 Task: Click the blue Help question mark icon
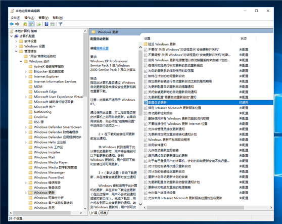pos(46,24)
